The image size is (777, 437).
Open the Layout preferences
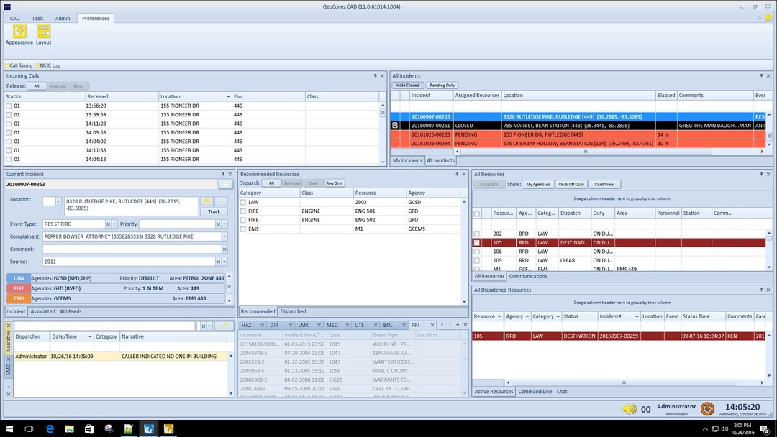coord(44,35)
